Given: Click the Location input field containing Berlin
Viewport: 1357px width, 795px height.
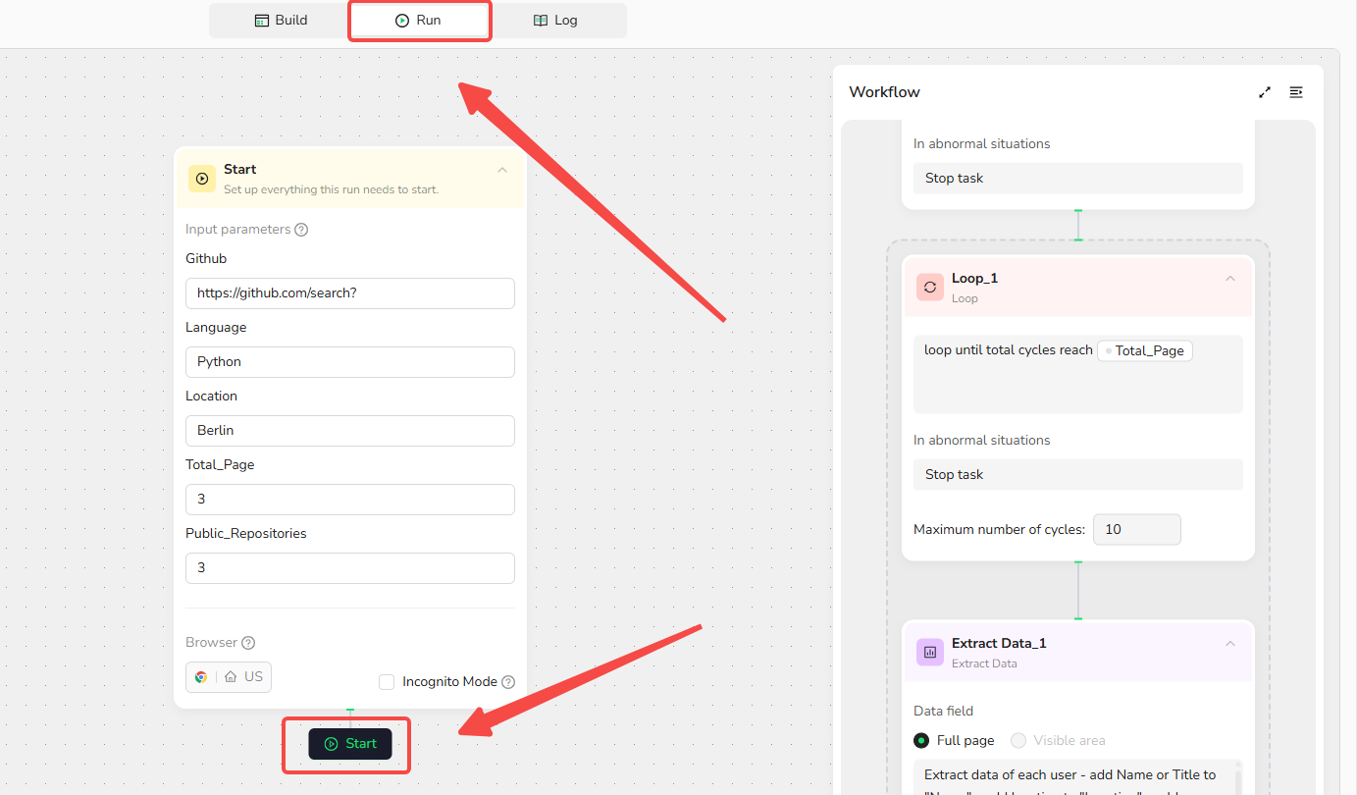Looking at the screenshot, I should 349,431.
